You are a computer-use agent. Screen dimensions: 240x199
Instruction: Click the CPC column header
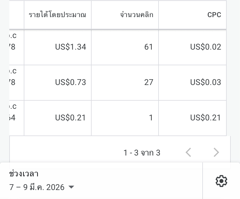214,15
